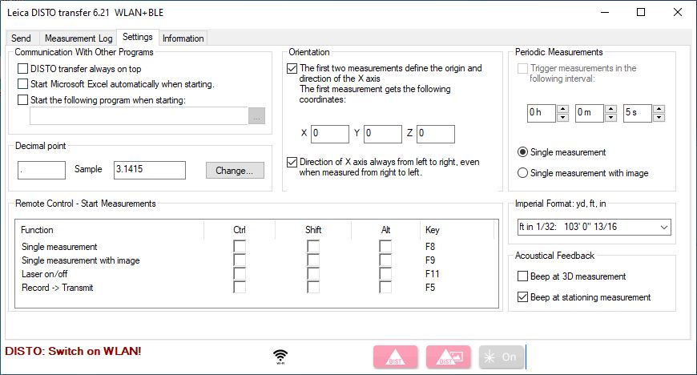Screen dimensions: 697x375
Task: Click the browse (...) button for startup program
Action: point(256,116)
